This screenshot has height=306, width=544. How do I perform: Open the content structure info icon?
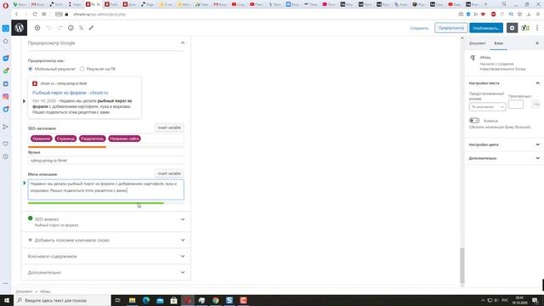pyautogui.click(x=71, y=28)
